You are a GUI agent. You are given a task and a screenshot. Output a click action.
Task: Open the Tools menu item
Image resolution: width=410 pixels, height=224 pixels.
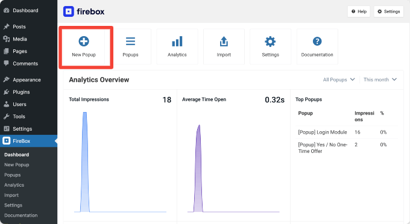[29, 116]
